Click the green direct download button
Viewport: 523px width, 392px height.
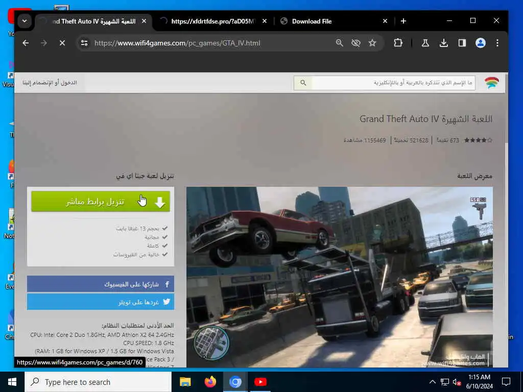click(x=101, y=201)
